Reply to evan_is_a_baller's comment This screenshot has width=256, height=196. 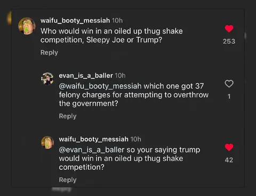(x=68, y=116)
